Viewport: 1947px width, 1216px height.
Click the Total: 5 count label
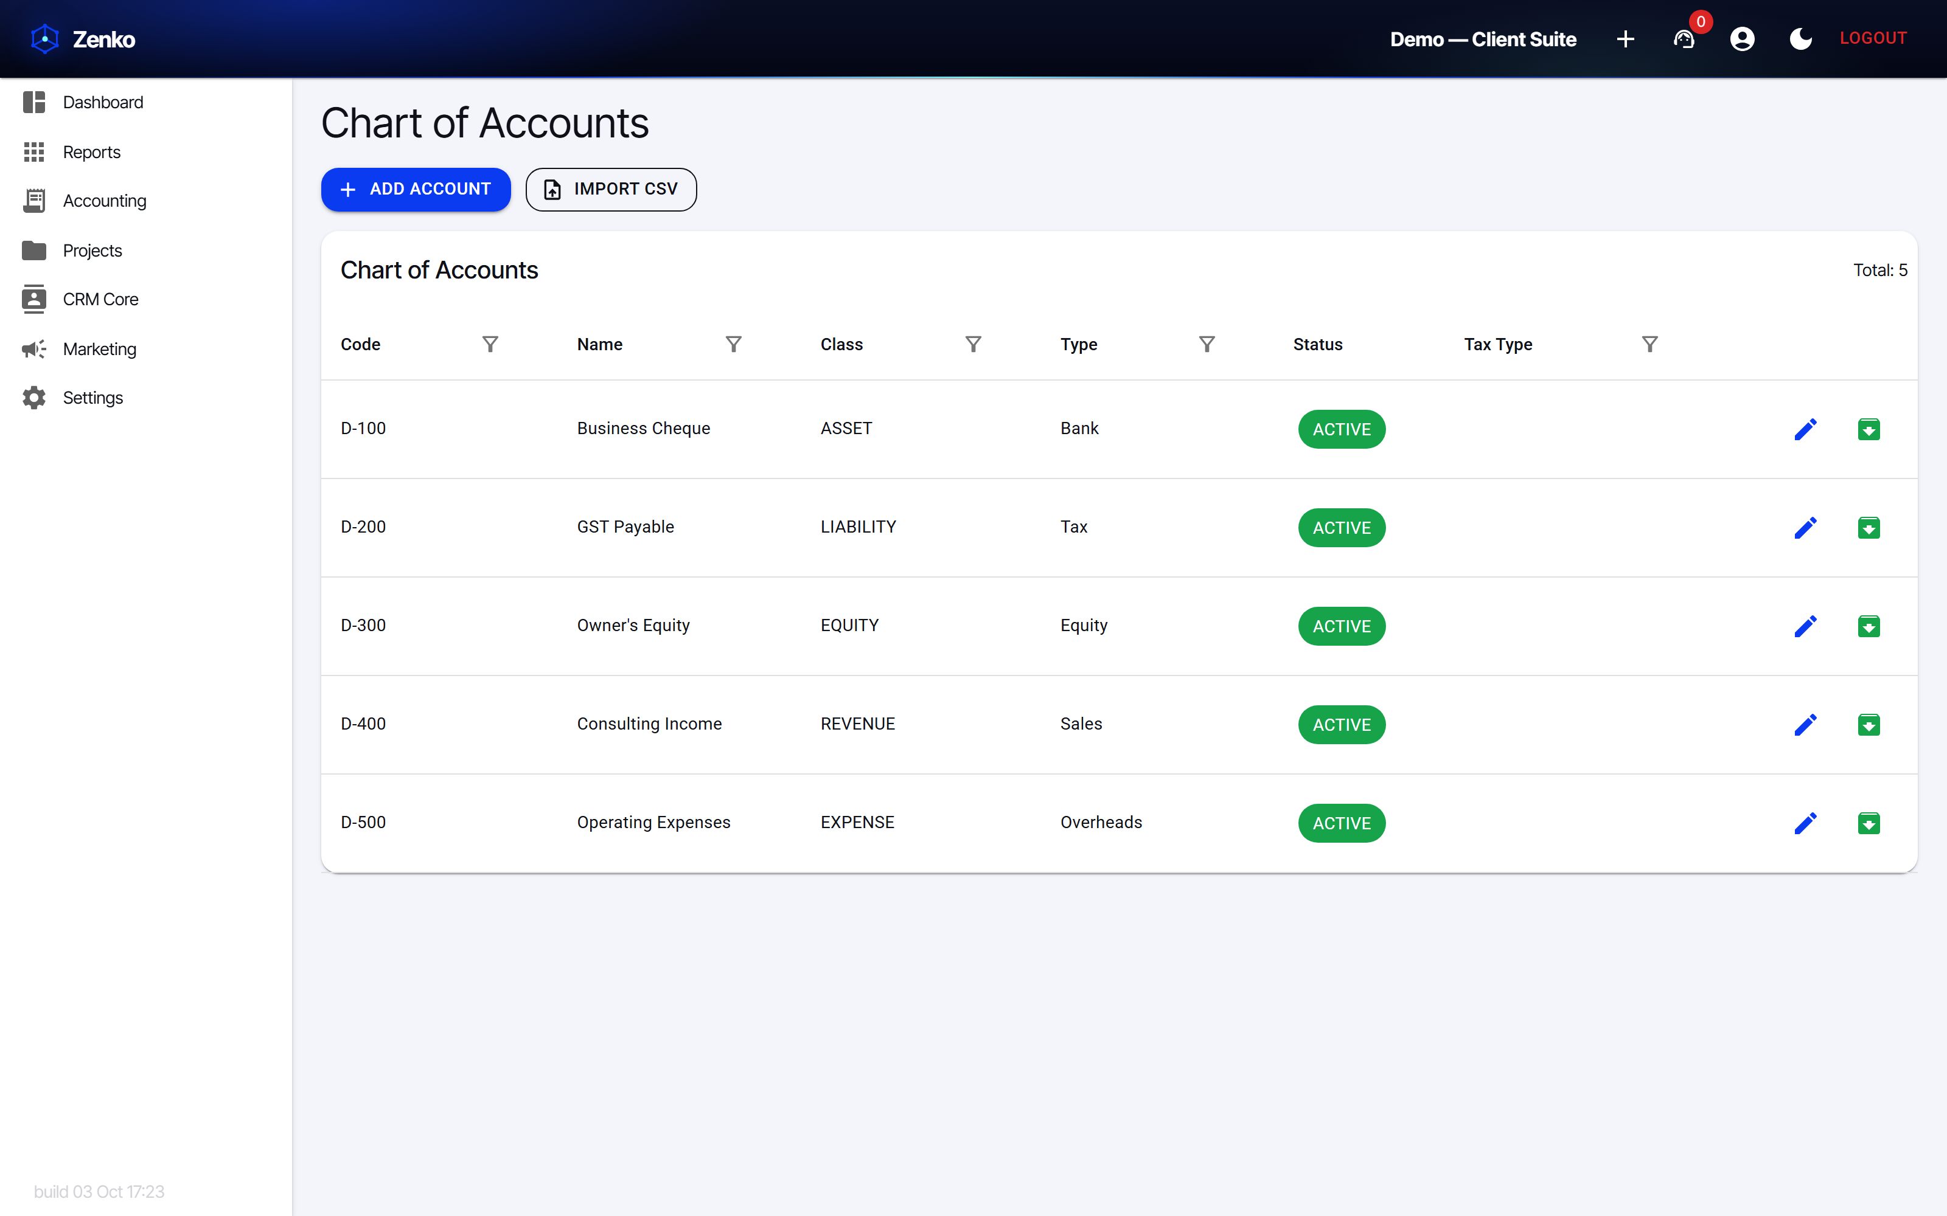click(1880, 270)
